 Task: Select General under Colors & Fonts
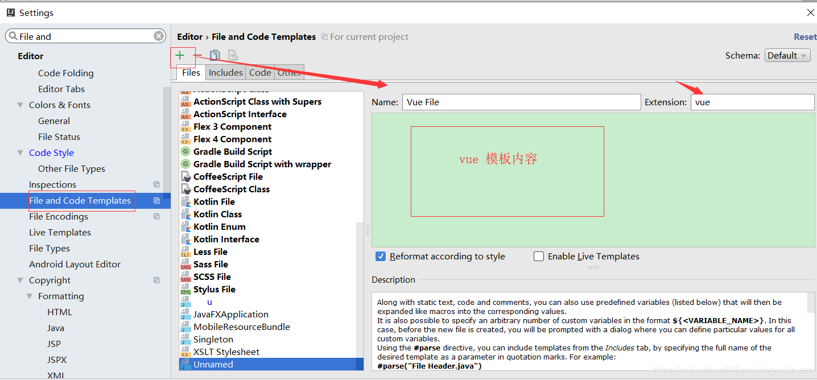click(x=54, y=121)
